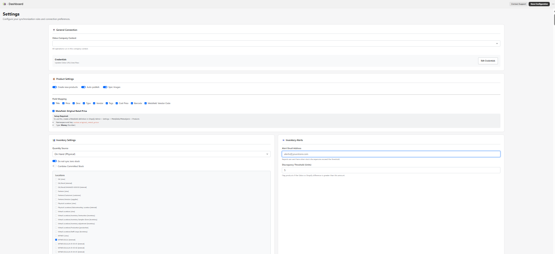Image resolution: width=555 pixels, height=254 pixels.
Task: Check the DG/Stock [internal] location
Action: tap(56, 183)
